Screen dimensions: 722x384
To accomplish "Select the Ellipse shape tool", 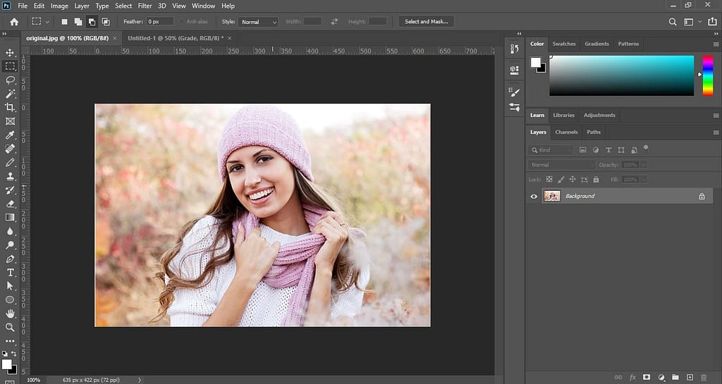I will pyautogui.click(x=10, y=299).
